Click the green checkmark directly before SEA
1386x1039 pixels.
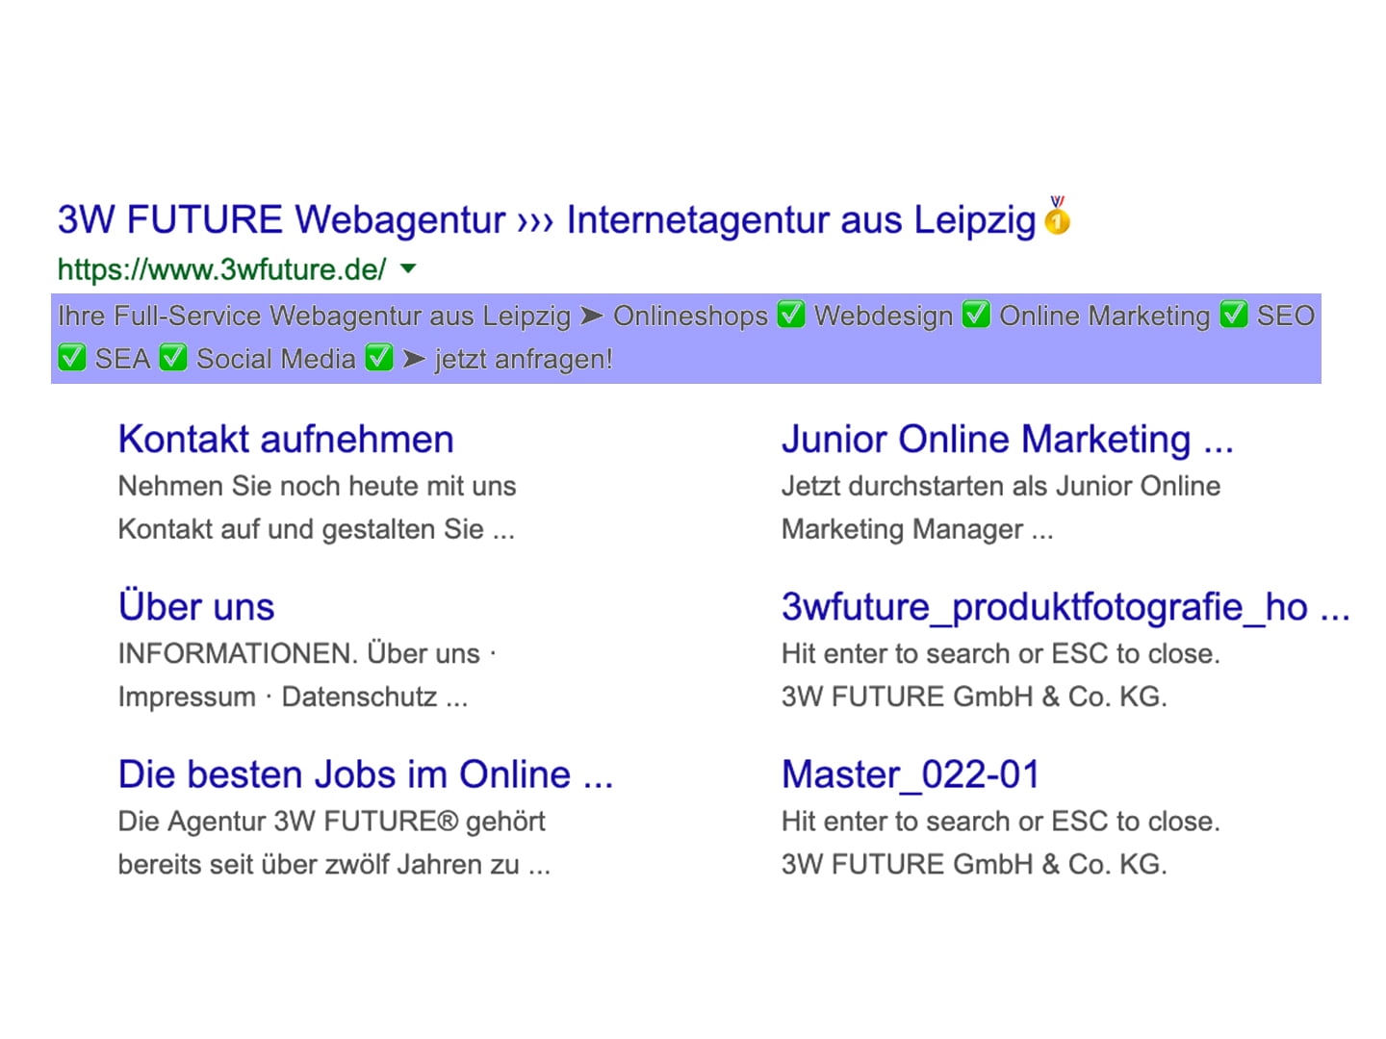coord(72,358)
